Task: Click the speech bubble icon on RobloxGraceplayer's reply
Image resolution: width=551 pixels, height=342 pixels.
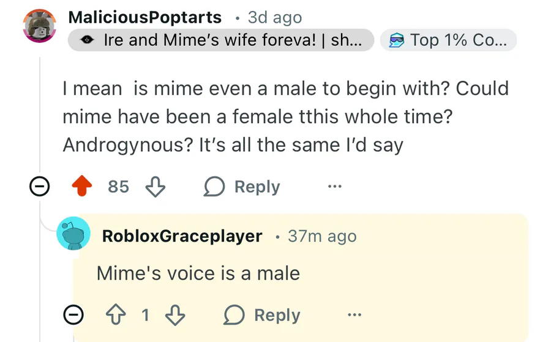Action: [234, 315]
